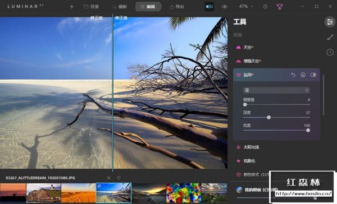Select the pink sunset thumbnail
This screenshot has width=337, height=204.
pos(13,193)
